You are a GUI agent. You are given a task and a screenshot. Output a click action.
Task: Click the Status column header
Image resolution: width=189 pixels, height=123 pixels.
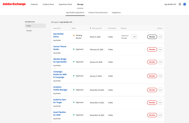(74, 28)
